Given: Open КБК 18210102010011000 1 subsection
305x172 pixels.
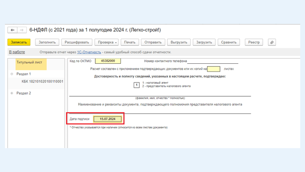Looking at the screenshot, I should (42, 81).
